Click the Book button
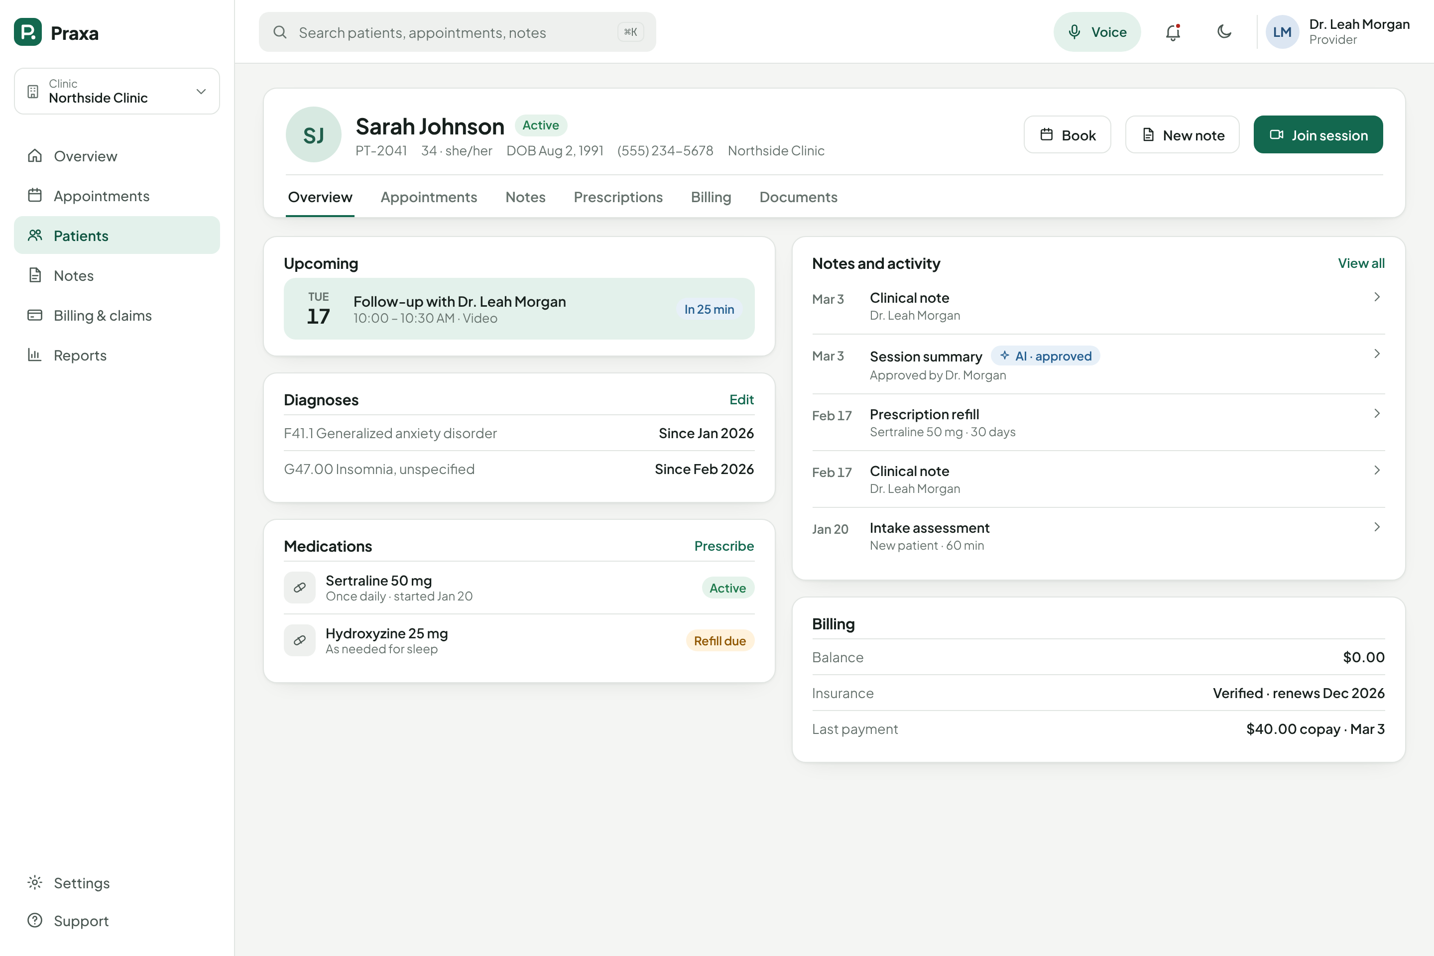The image size is (1434, 956). 1067,135
